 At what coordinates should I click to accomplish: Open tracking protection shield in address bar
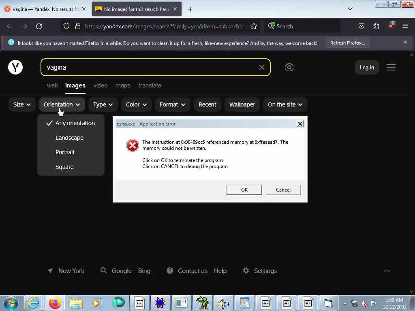click(x=66, y=26)
